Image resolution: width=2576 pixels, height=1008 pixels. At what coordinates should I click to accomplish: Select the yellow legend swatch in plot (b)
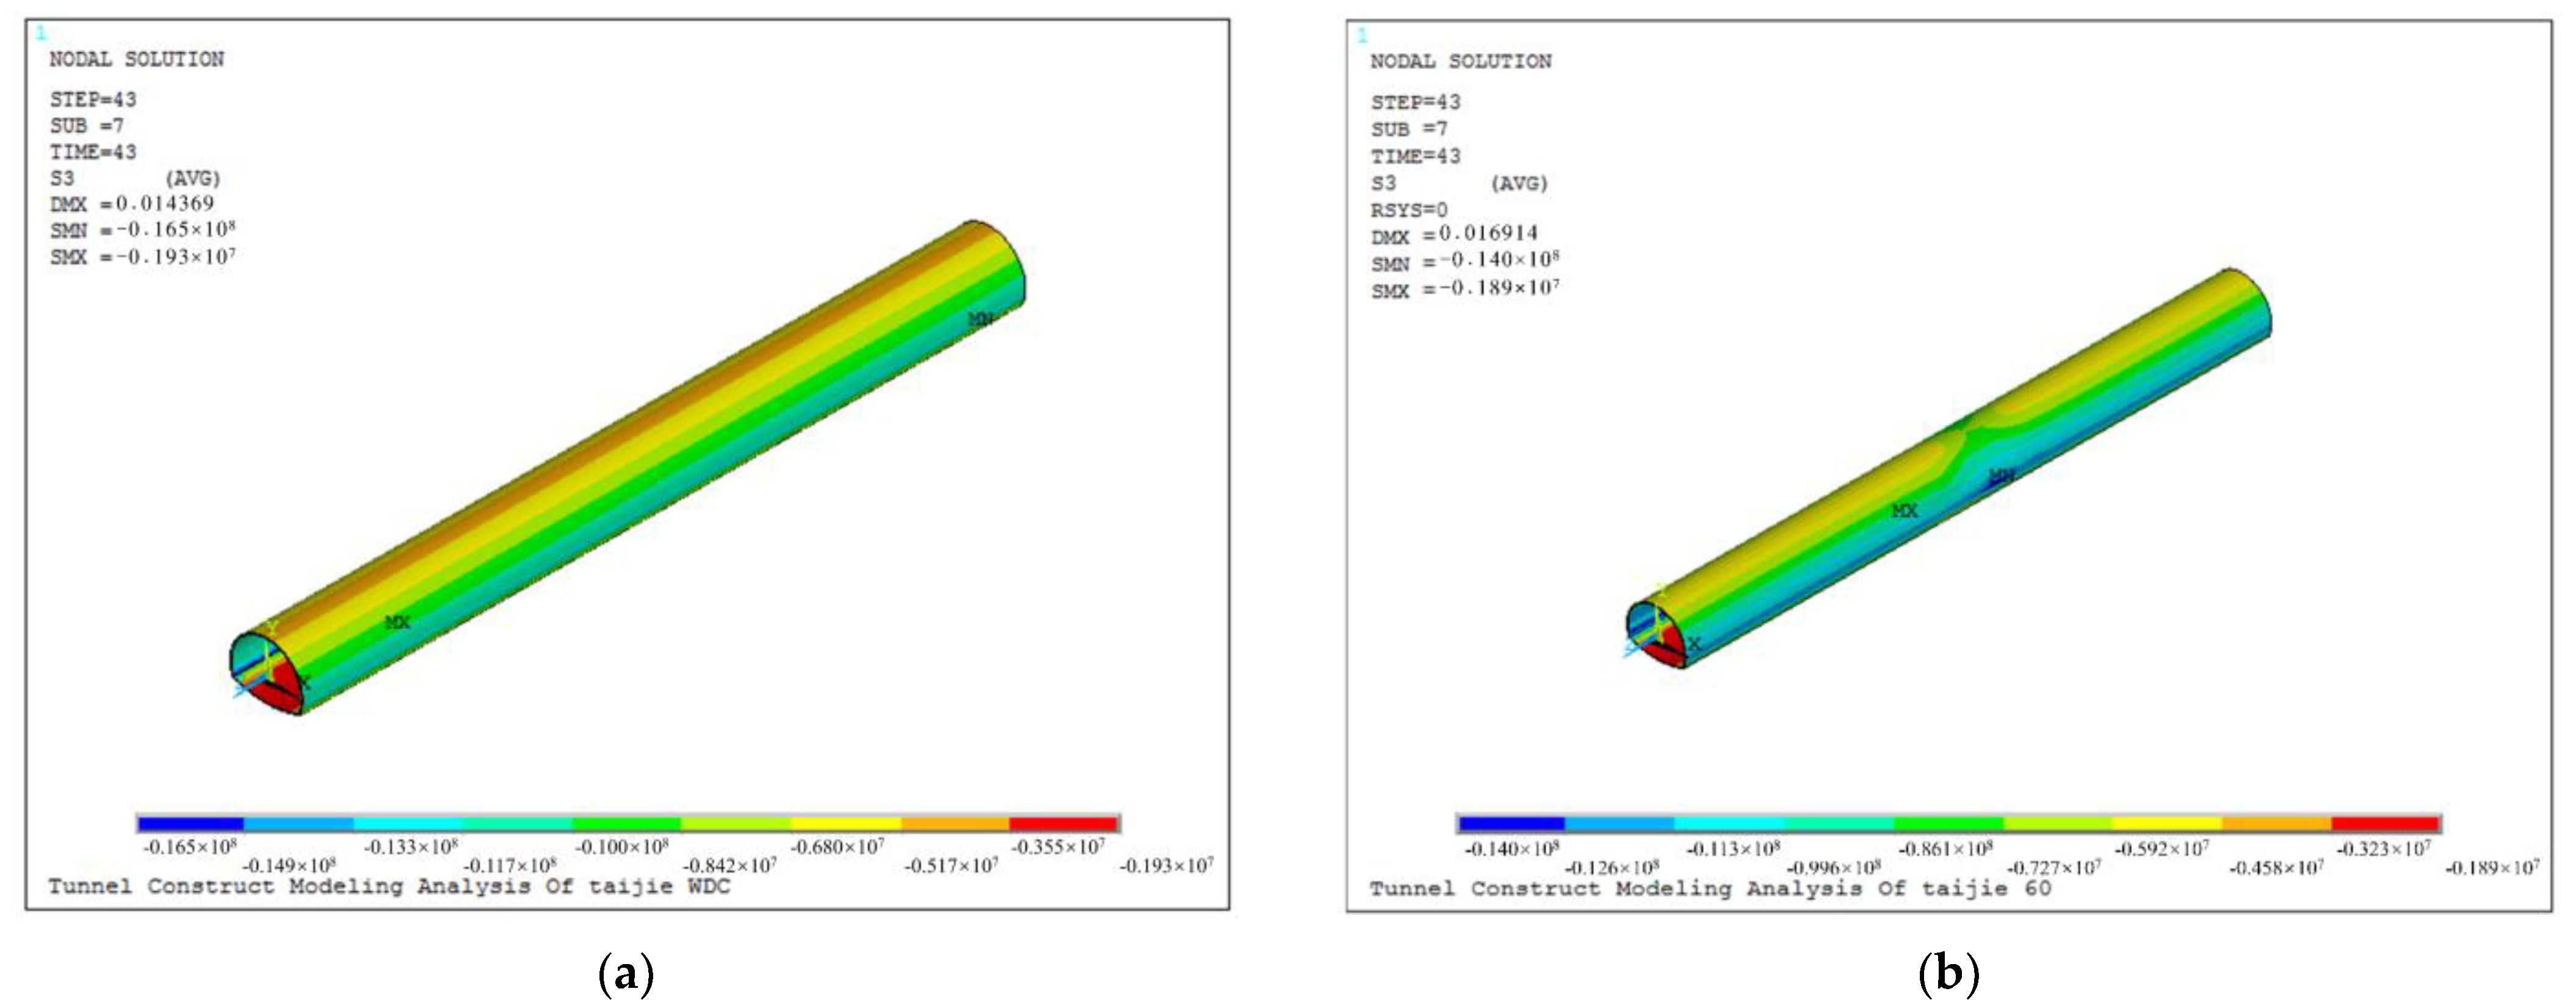point(2166,824)
